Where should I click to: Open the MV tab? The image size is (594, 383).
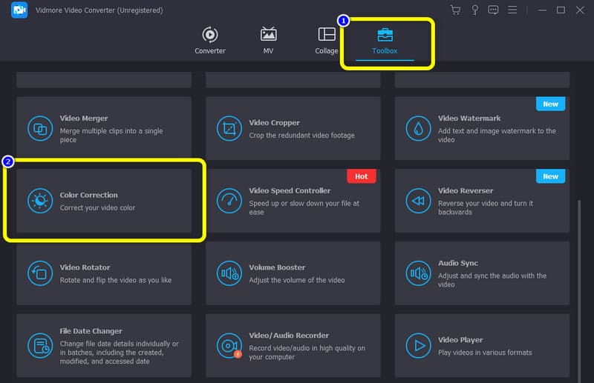tap(268, 40)
